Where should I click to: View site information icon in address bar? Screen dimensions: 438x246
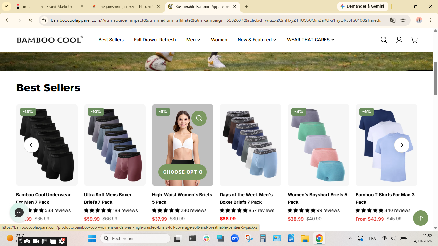[x=45, y=20]
